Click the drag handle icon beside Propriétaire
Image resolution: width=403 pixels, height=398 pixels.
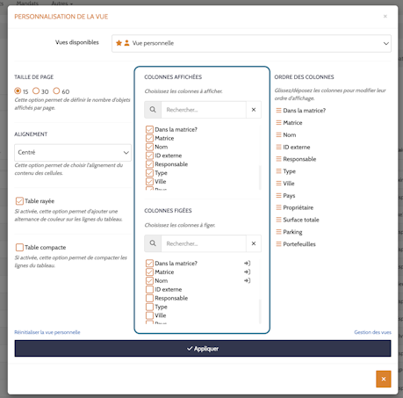pos(278,207)
